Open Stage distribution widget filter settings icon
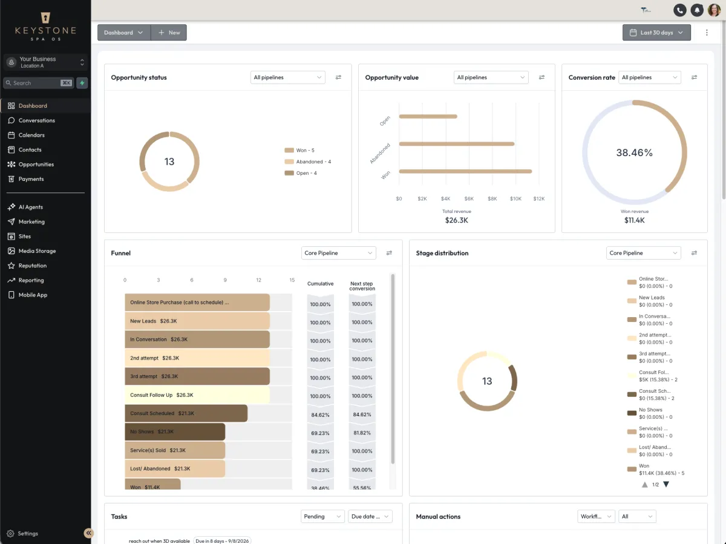Viewport: 726px width, 544px height. tap(695, 253)
